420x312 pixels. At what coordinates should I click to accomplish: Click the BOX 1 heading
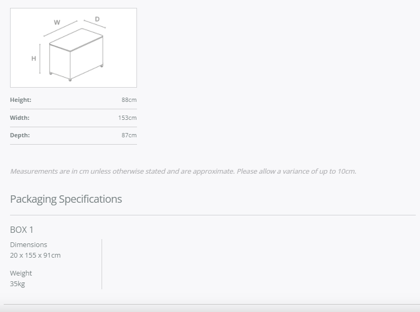tap(22, 230)
